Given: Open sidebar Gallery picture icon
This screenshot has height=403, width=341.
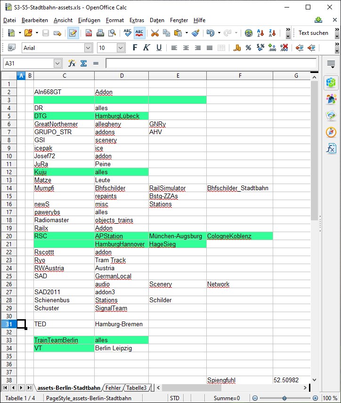Looking at the screenshot, I should pos(331,116).
